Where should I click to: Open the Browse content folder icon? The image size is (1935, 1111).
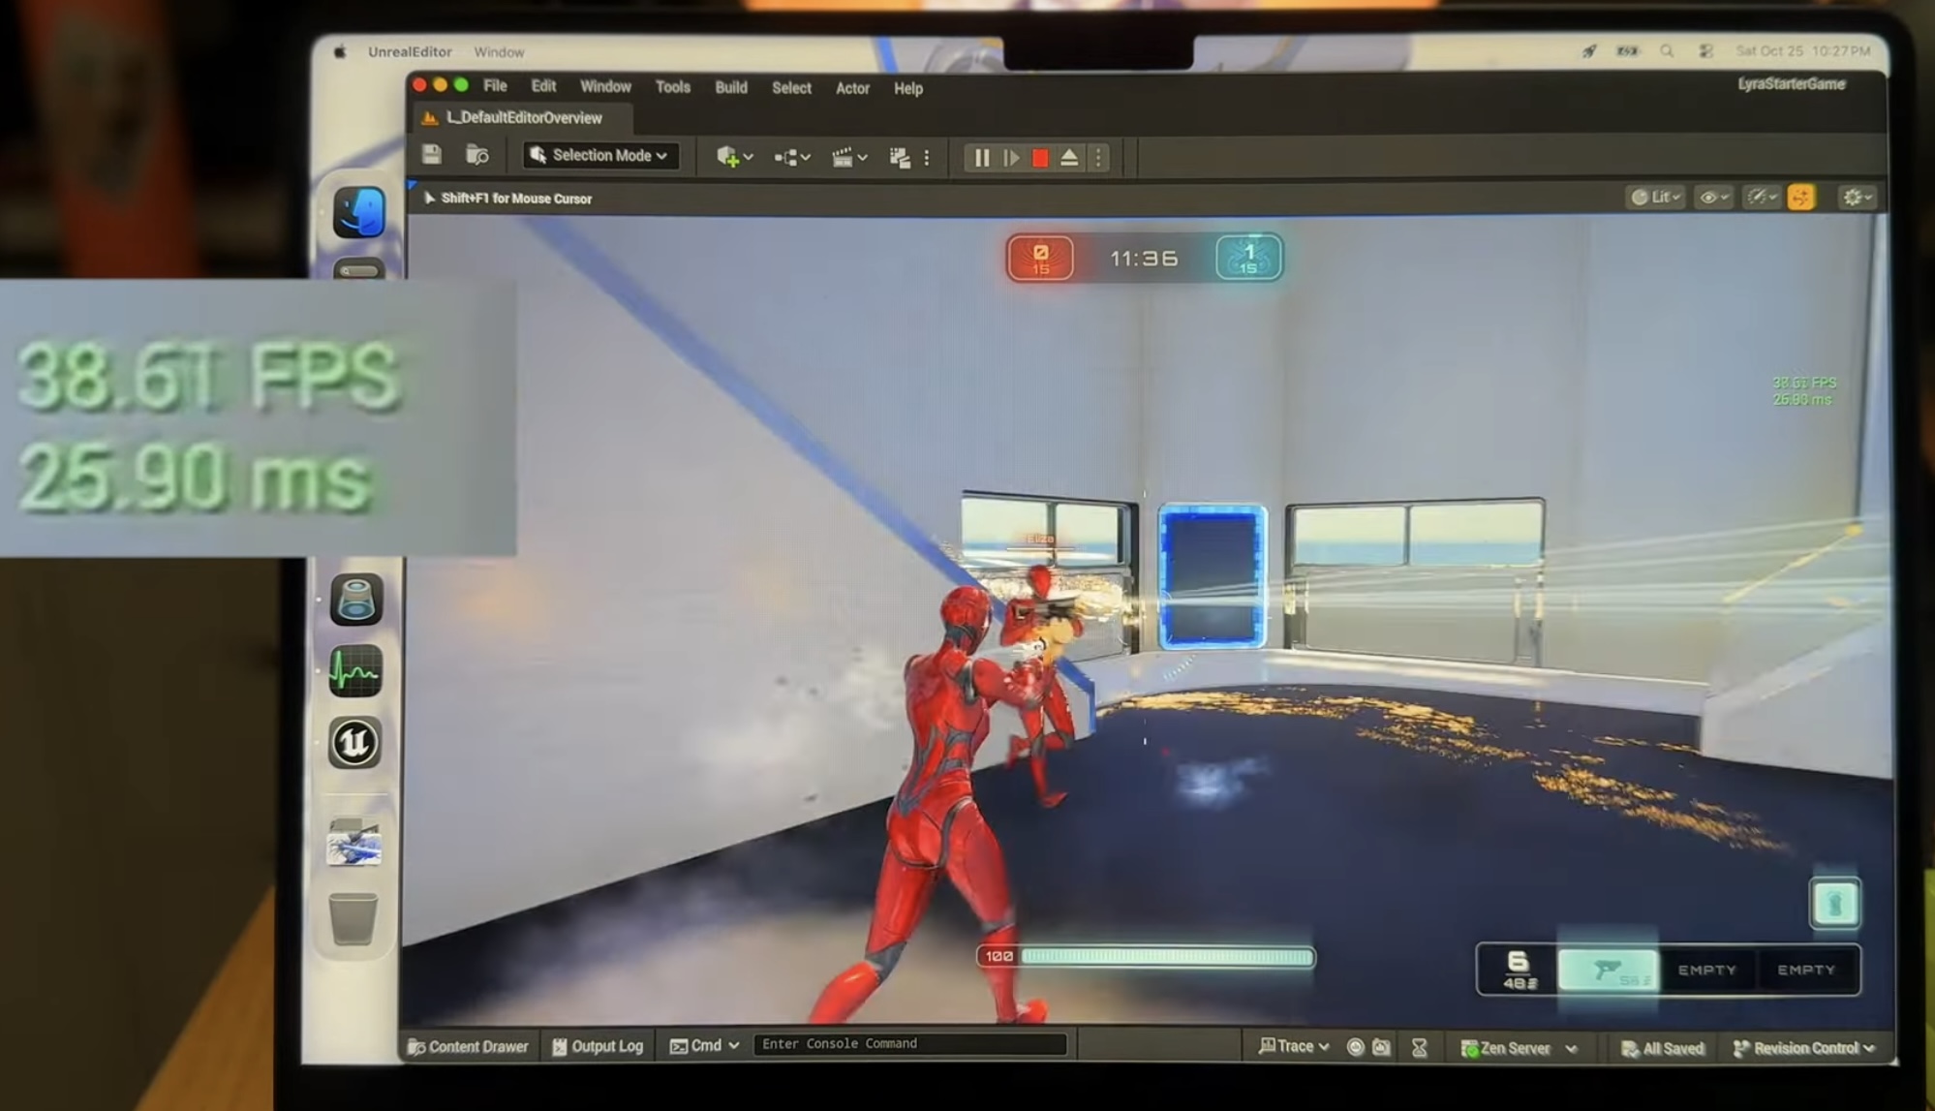[x=476, y=155]
